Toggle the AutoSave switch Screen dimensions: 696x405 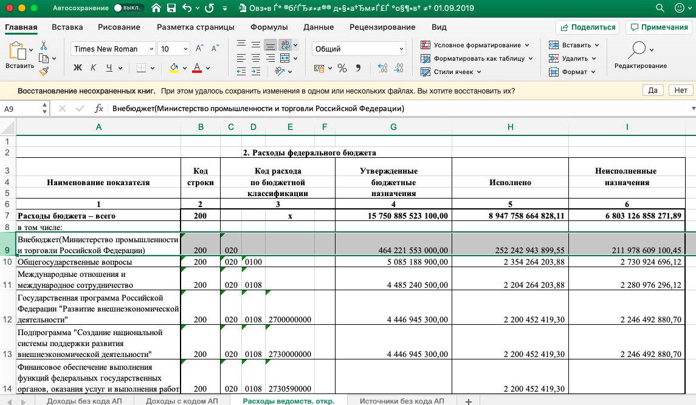coord(128,8)
